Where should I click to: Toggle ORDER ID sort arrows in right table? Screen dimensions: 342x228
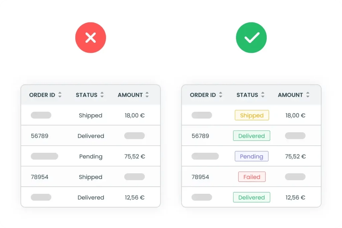point(220,95)
